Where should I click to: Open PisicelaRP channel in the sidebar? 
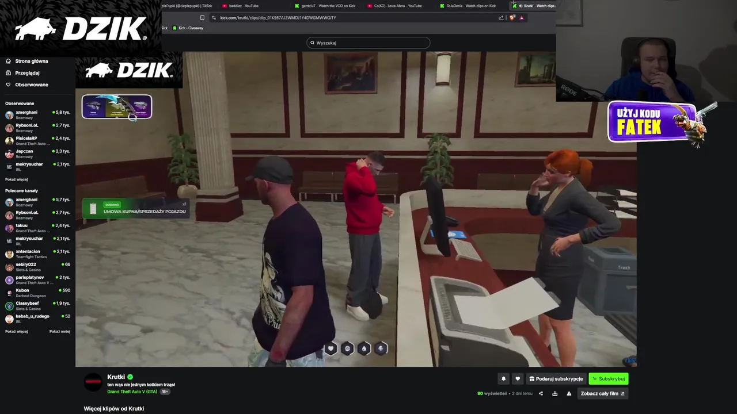(x=37, y=141)
